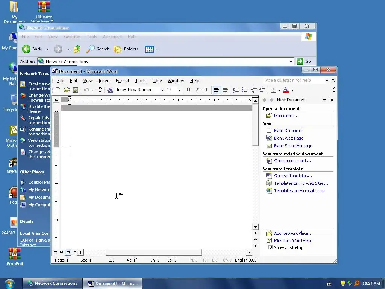This screenshot has height=289, width=385.
Task: Create a Blank Document from the task pane
Action: click(x=288, y=131)
